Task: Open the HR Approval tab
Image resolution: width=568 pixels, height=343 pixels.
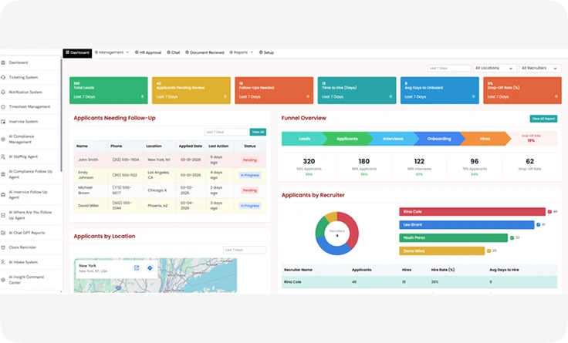Action: [x=148, y=52]
